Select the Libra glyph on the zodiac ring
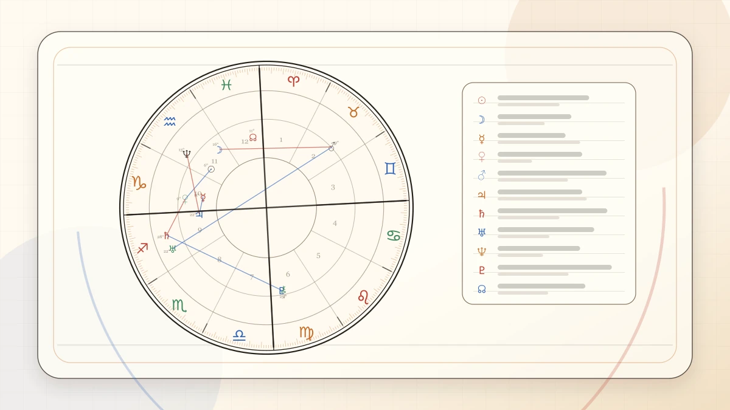730x410 pixels. pyautogui.click(x=239, y=335)
